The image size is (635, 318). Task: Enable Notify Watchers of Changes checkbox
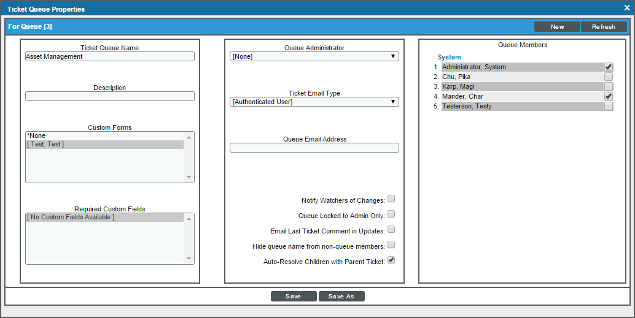click(x=391, y=199)
